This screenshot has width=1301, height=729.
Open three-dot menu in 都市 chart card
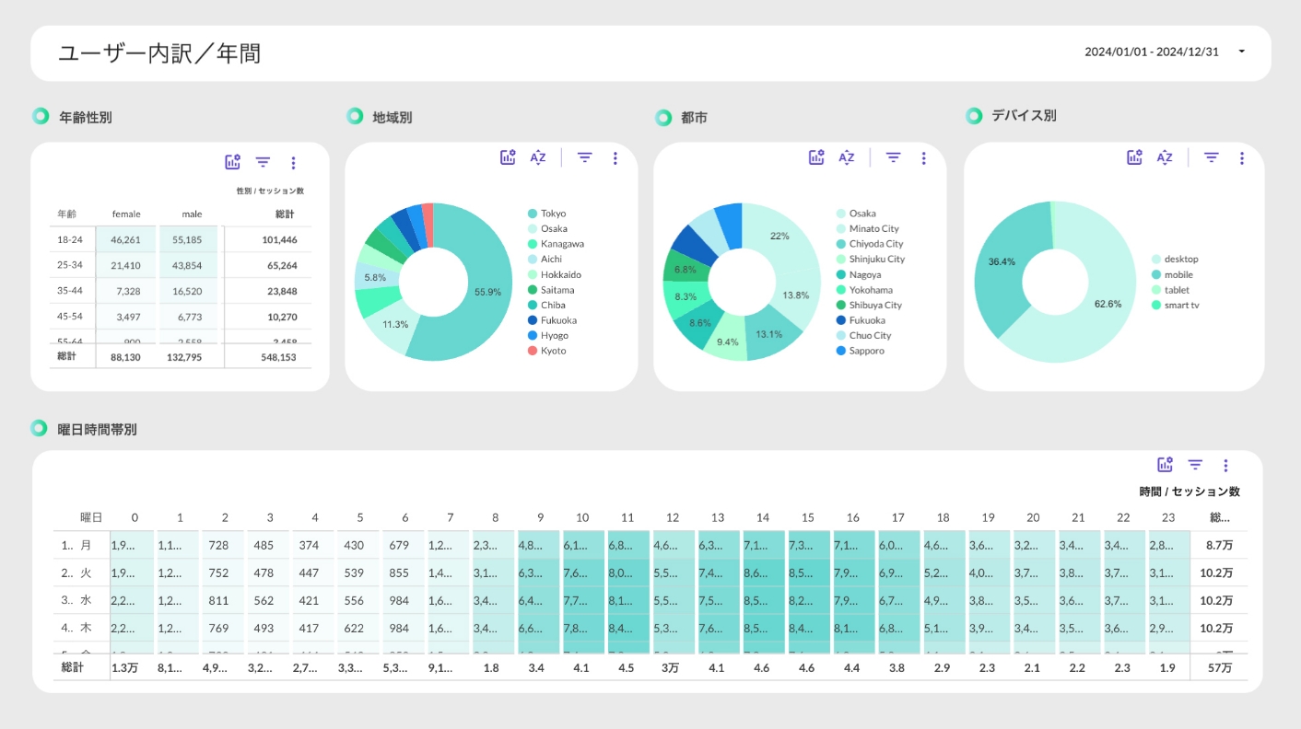[x=923, y=158]
